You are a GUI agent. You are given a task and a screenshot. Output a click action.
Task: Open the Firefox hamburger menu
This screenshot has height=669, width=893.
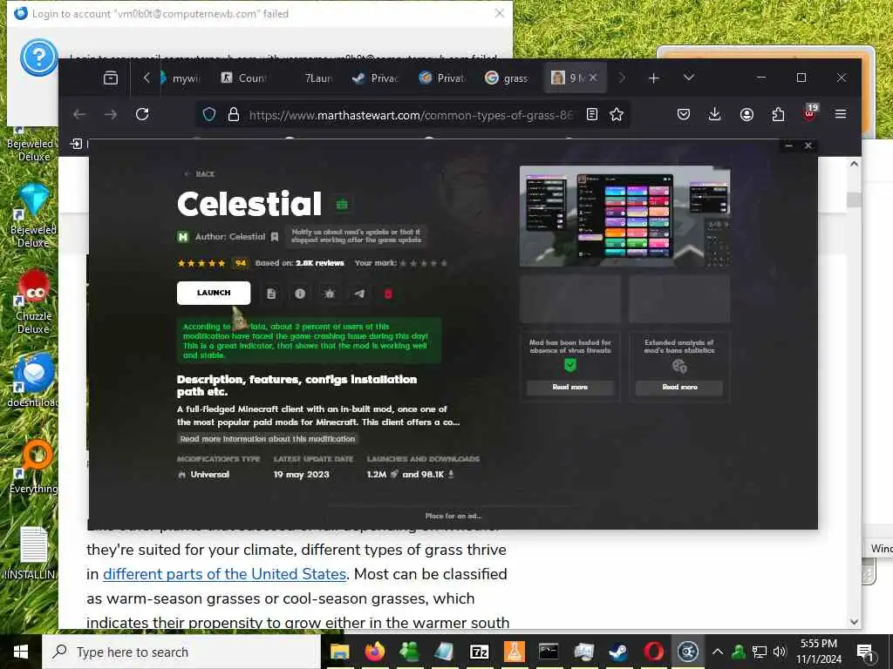coord(841,114)
